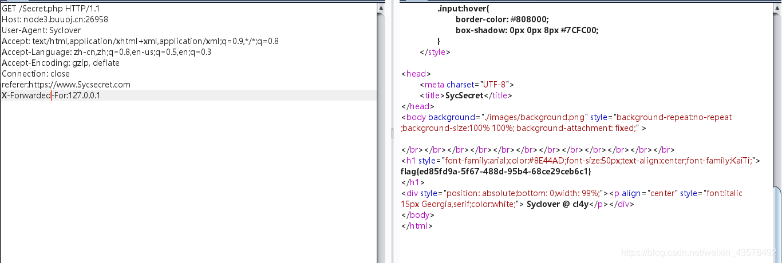Click the closing '</body>' tag
This screenshot has height=263, width=782.
(418, 215)
